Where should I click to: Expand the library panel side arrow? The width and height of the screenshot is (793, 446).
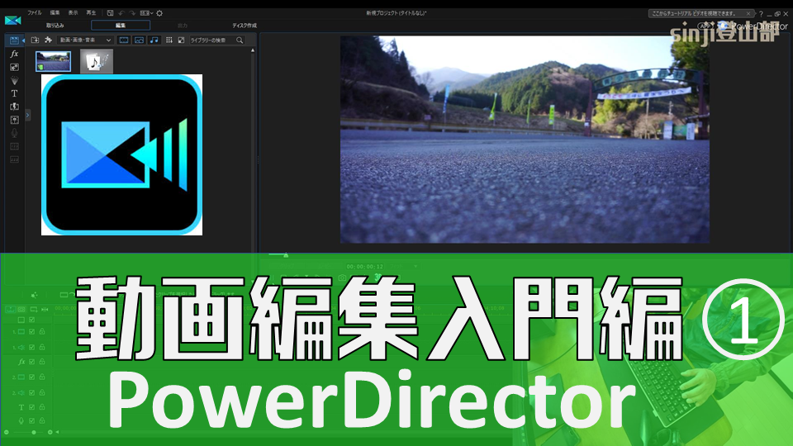[x=28, y=116]
